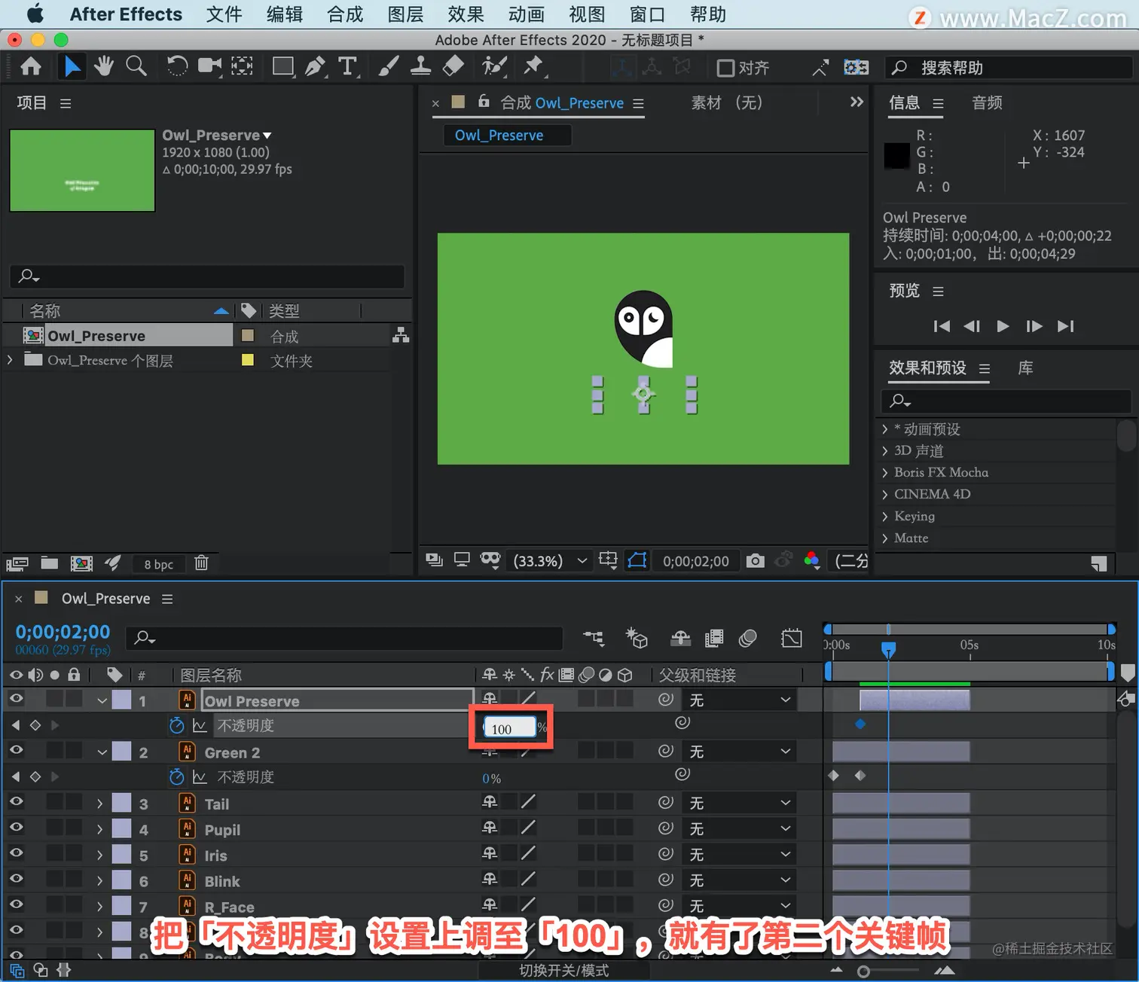Screen dimensions: 1139x982
Task: Open the composition flowchart icon in timeline
Action: point(594,639)
